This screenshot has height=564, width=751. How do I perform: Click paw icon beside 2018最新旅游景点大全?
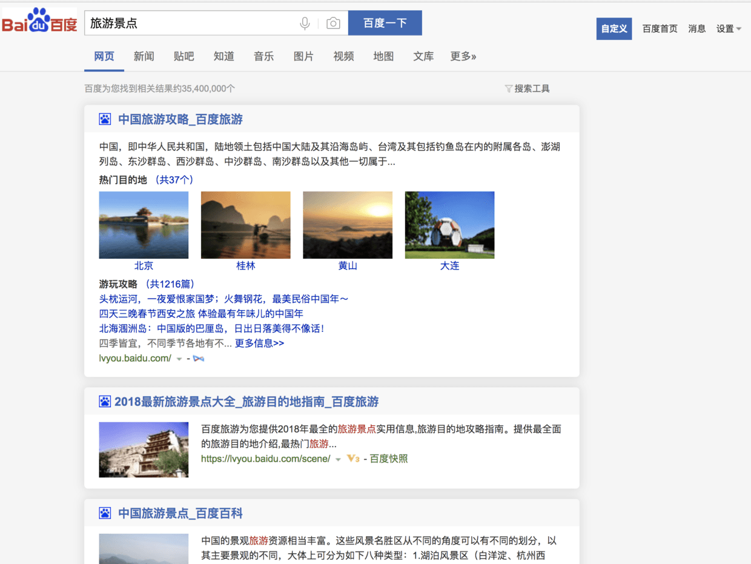click(105, 402)
